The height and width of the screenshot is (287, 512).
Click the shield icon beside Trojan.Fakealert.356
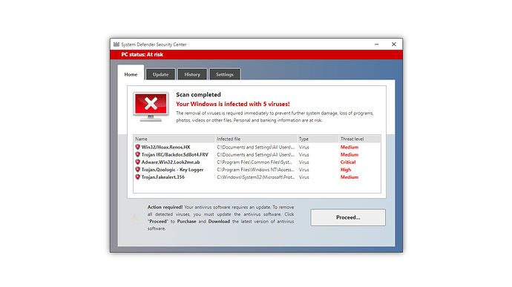tap(138, 177)
